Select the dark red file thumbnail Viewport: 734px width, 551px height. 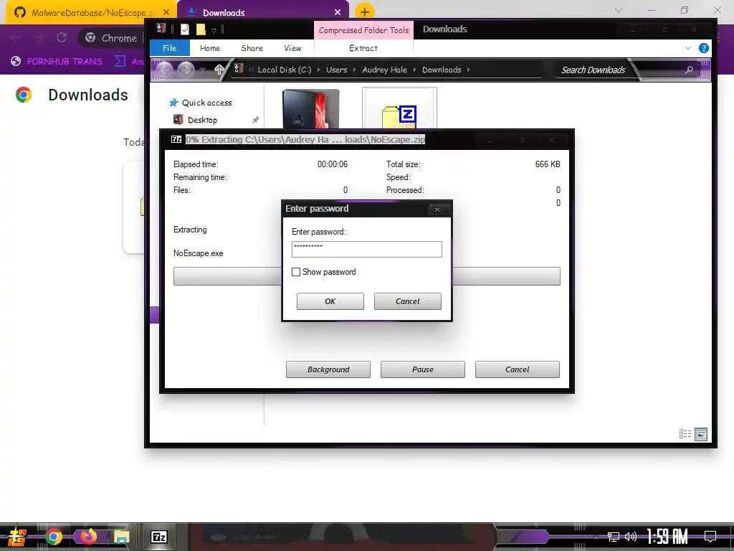point(311,109)
